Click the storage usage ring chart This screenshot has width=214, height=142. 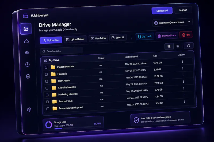(x=49, y=125)
